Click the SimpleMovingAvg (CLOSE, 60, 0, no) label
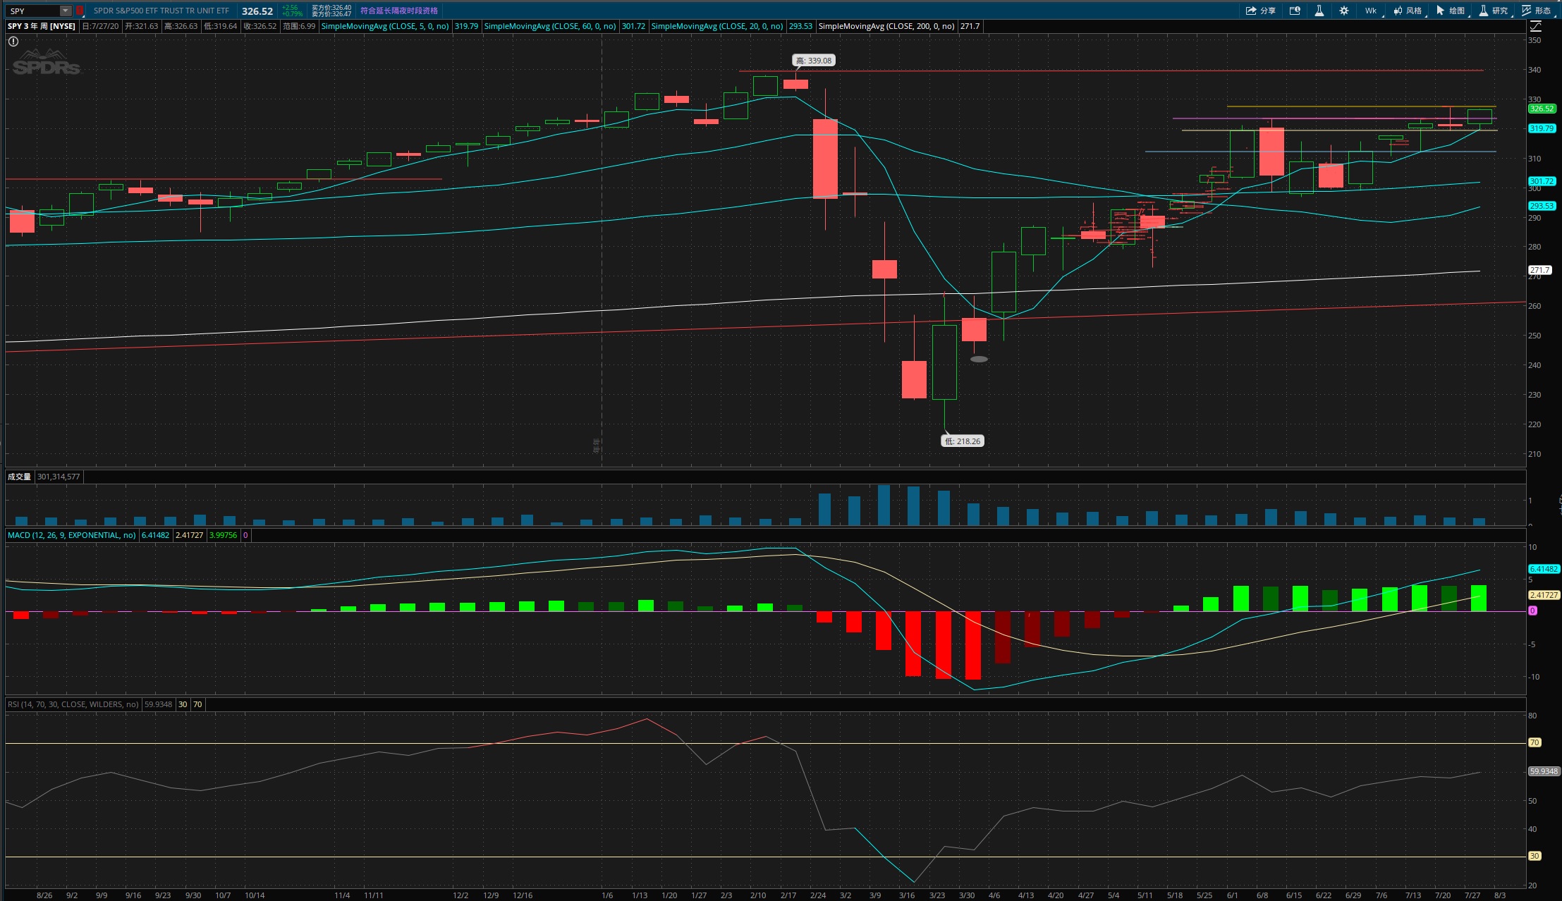Image resolution: width=1562 pixels, height=901 pixels. pyautogui.click(x=550, y=26)
